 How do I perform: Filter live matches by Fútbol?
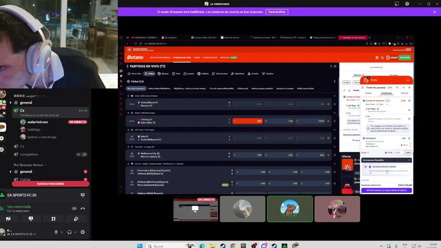pyautogui.click(x=150, y=73)
